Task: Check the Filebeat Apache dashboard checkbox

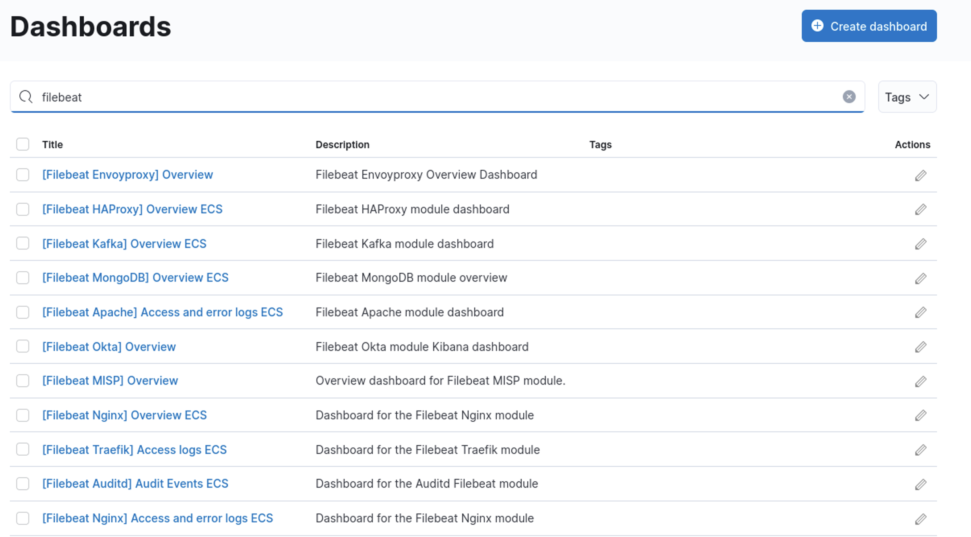Action: [x=23, y=312]
